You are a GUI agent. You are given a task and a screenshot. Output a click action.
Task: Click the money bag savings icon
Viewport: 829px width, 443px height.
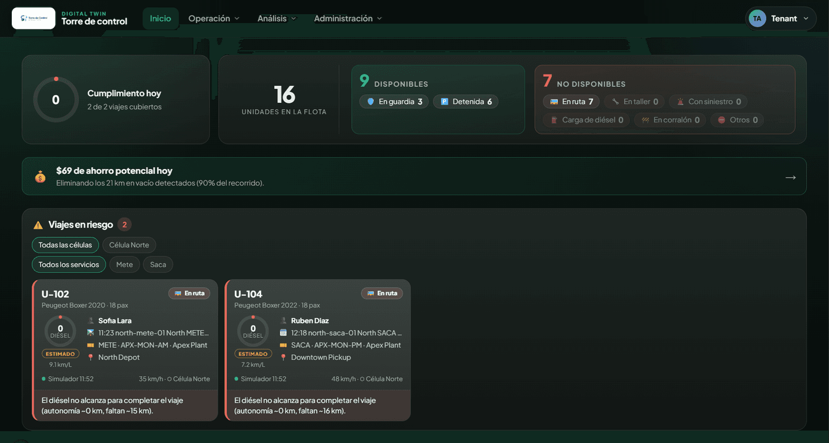pyautogui.click(x=40, y=176)
